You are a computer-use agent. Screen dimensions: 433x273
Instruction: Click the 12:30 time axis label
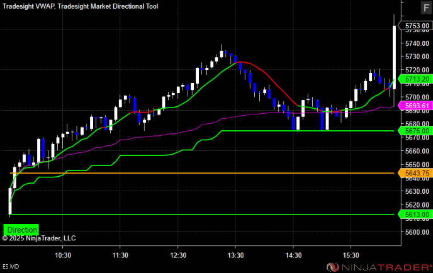point(178,255)
